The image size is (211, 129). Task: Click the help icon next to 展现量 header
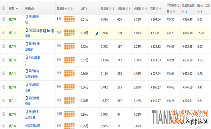point(110,9)
